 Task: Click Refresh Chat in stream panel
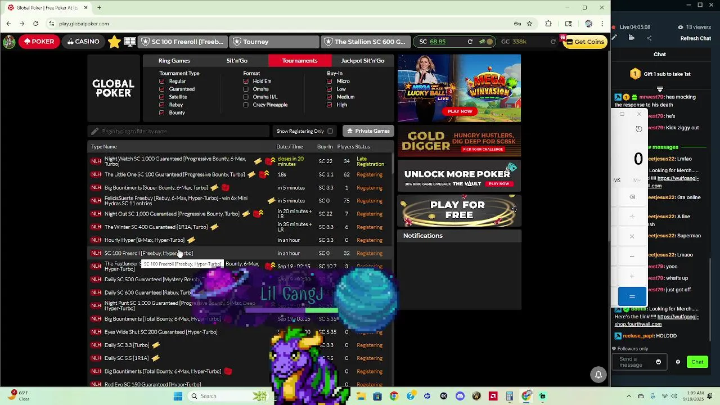(x=695, y=38)
